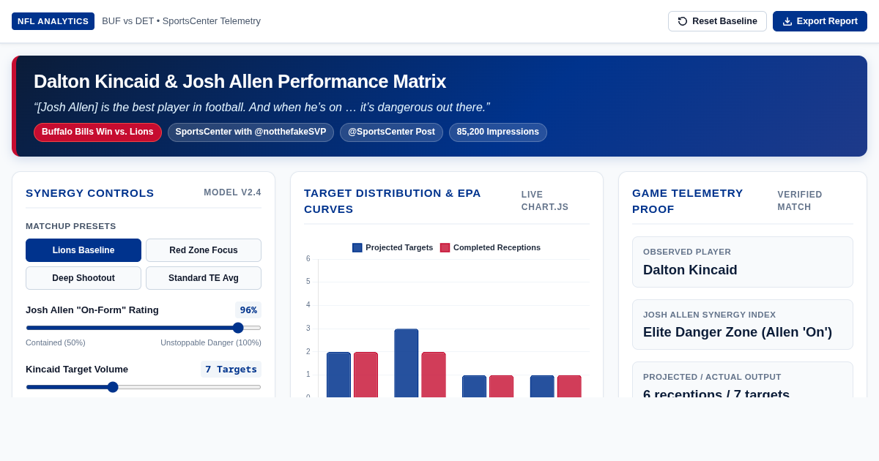The width and height of the screenshot is (879, 461).
Task: Click the tallest blue Projected Targets bar
Action: [x=407, y=363]
